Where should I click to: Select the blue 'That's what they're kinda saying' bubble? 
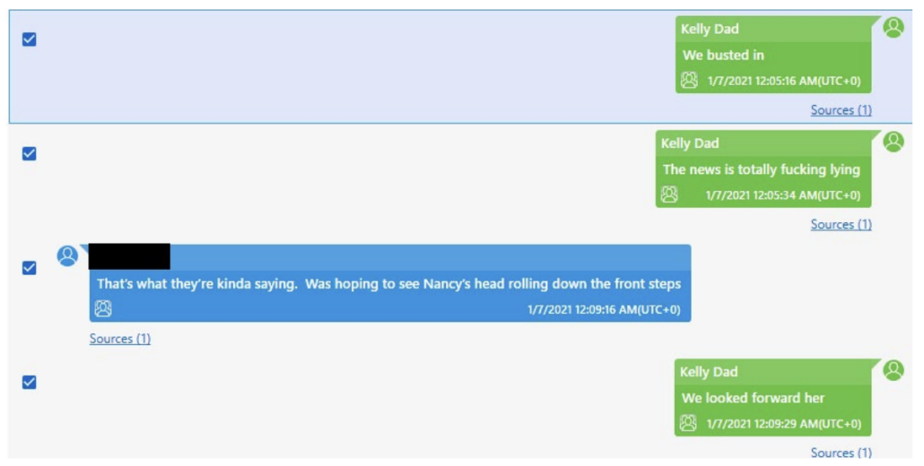[390, 283]
